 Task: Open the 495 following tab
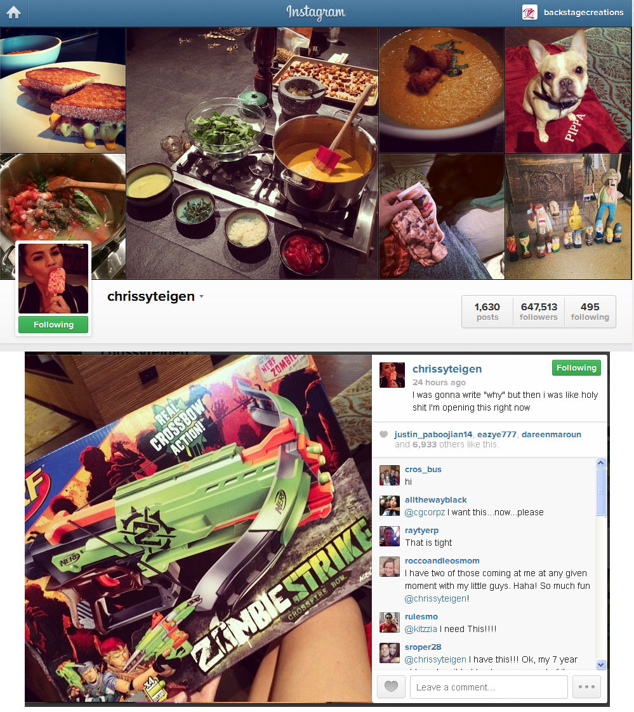point(590,312)
